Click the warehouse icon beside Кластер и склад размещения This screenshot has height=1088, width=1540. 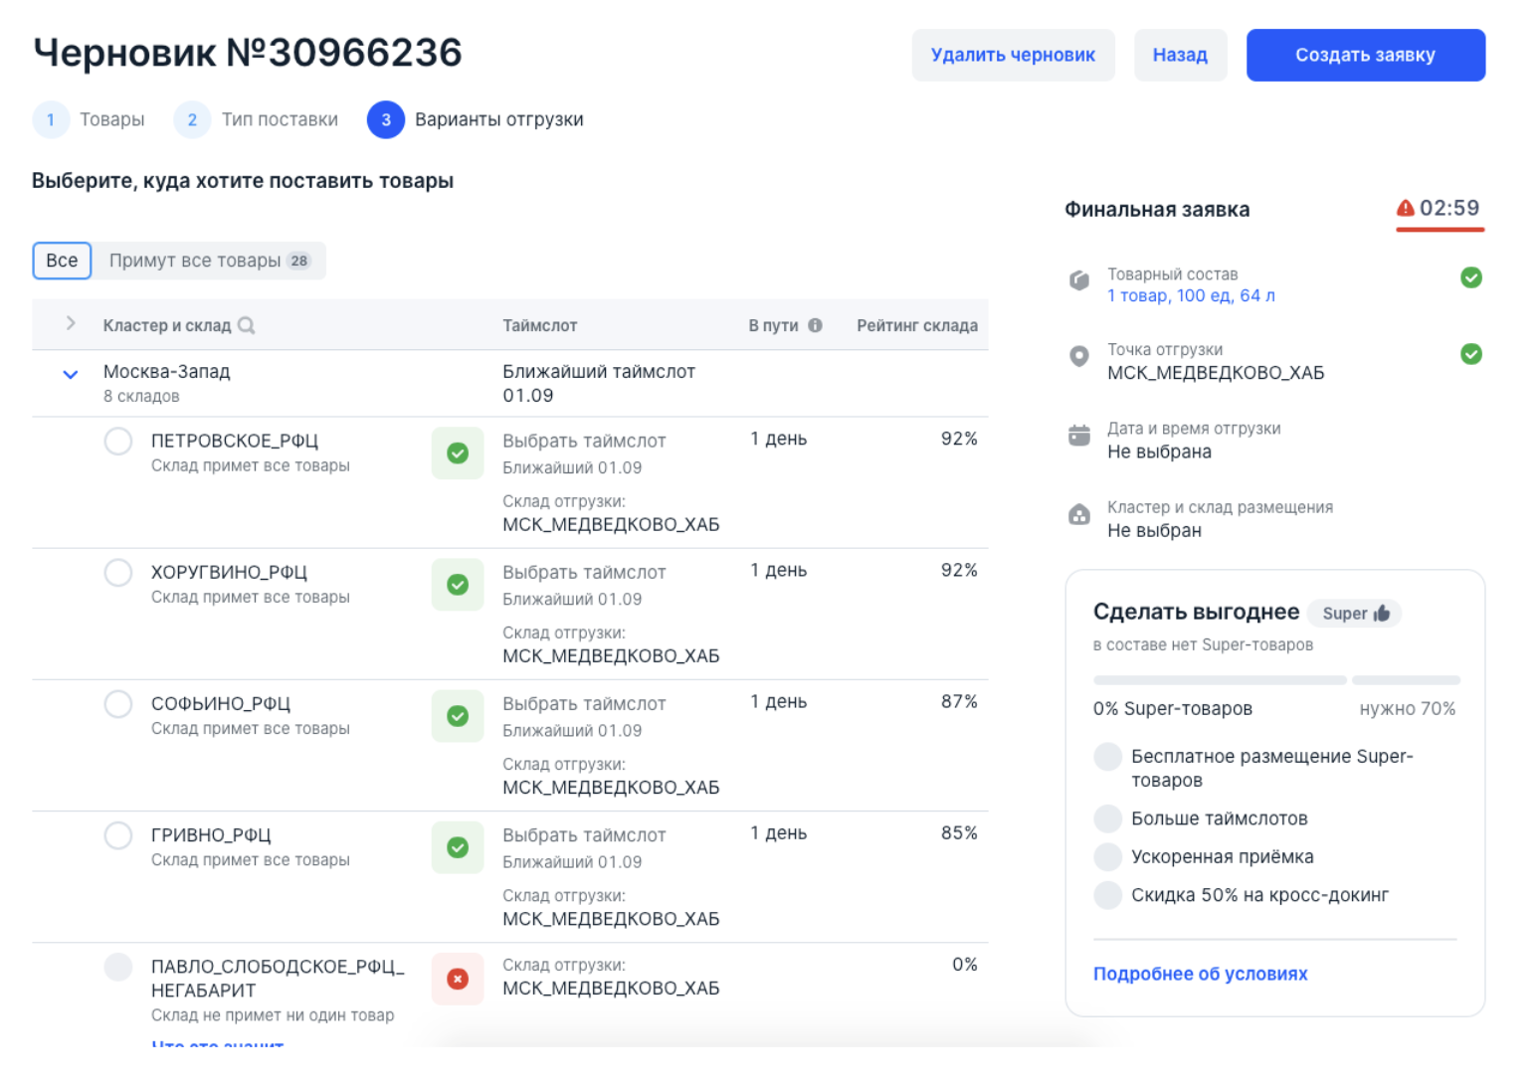click(1079, 514)
